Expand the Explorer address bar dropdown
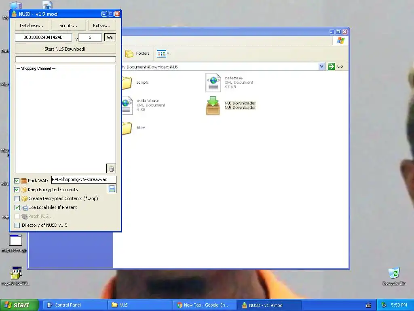Screen dimensions: 414x311 321,66
